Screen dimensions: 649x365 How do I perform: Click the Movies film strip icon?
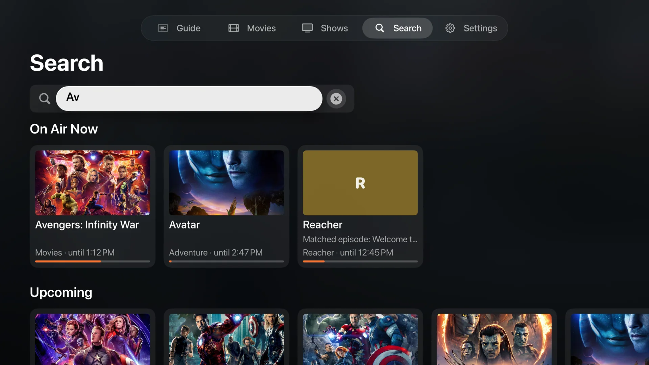click(234, 28)
